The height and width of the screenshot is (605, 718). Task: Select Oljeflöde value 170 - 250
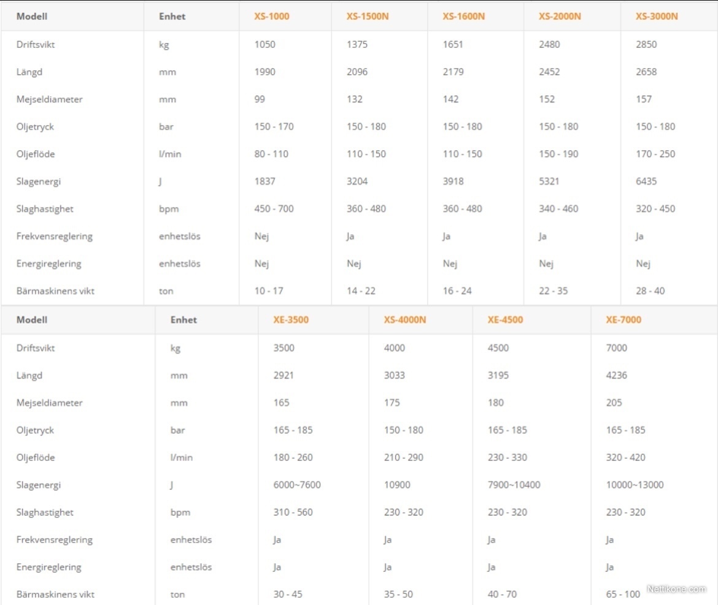[655, 154]
